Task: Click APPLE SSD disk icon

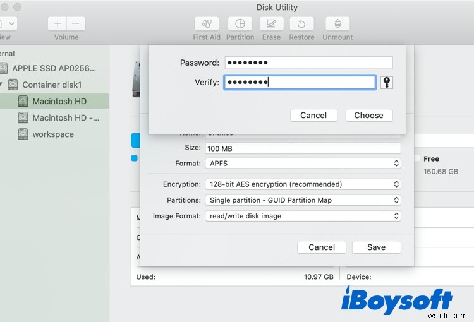Action: [4, 68]
